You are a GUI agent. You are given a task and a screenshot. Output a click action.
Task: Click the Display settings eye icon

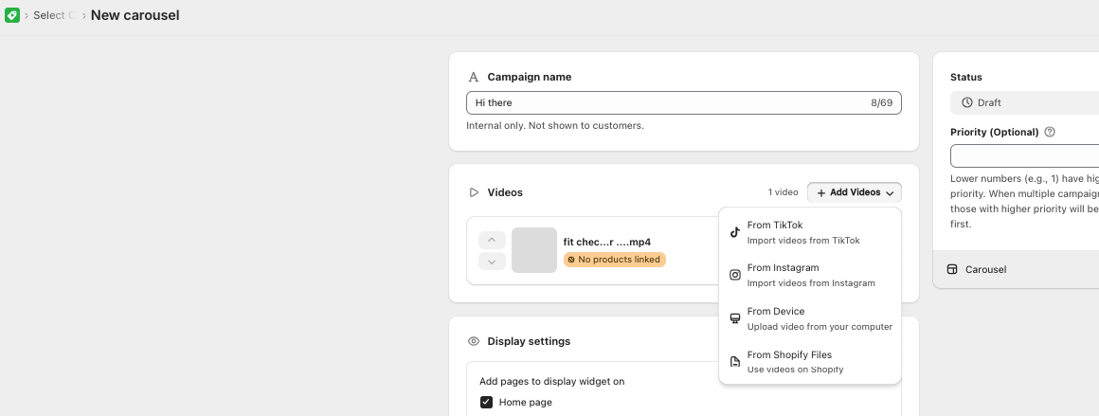click(x=474, y=341)
